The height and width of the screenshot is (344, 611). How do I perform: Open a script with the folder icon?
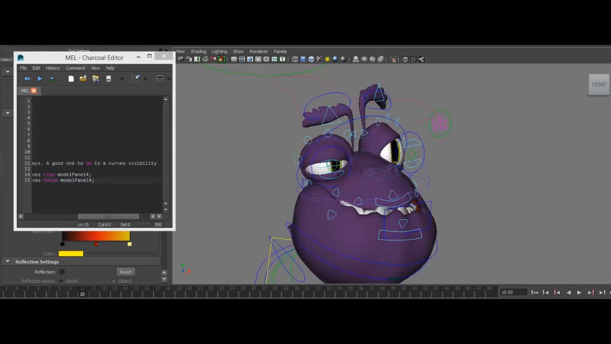(83, 78)
